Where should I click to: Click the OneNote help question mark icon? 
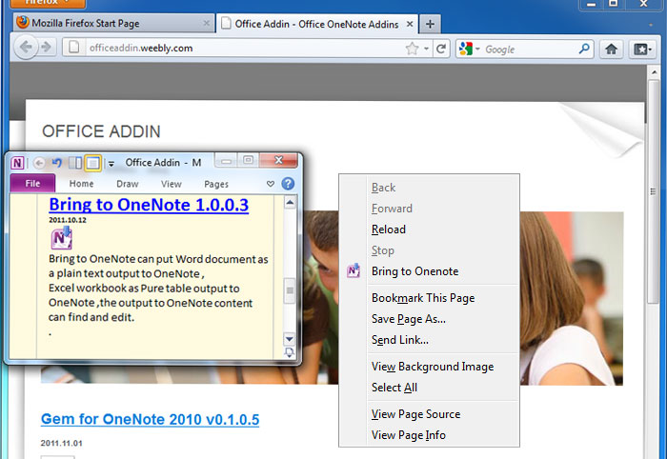[288, 184]
